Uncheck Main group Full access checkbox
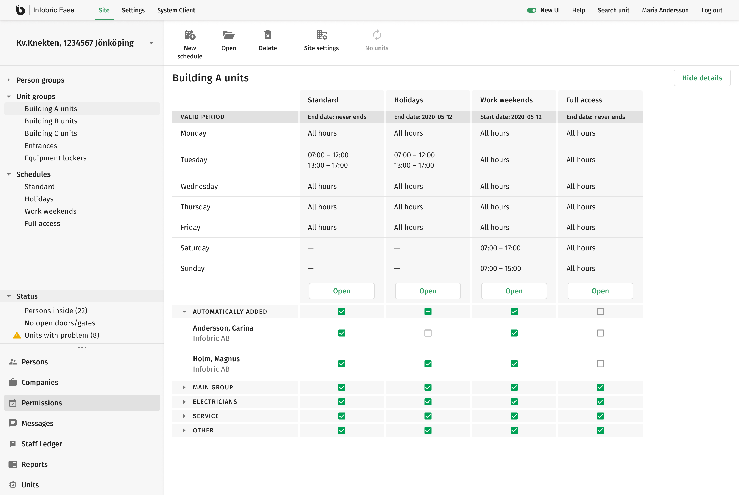The height and width of the screenshot is (495, 739). coord(600,387)
